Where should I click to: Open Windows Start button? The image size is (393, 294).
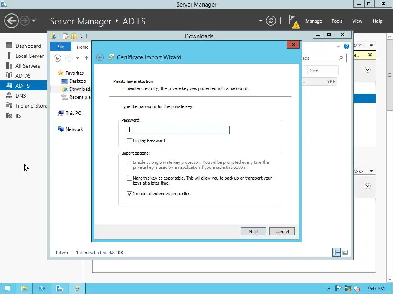pyautogui.click(x=8, y=288)
